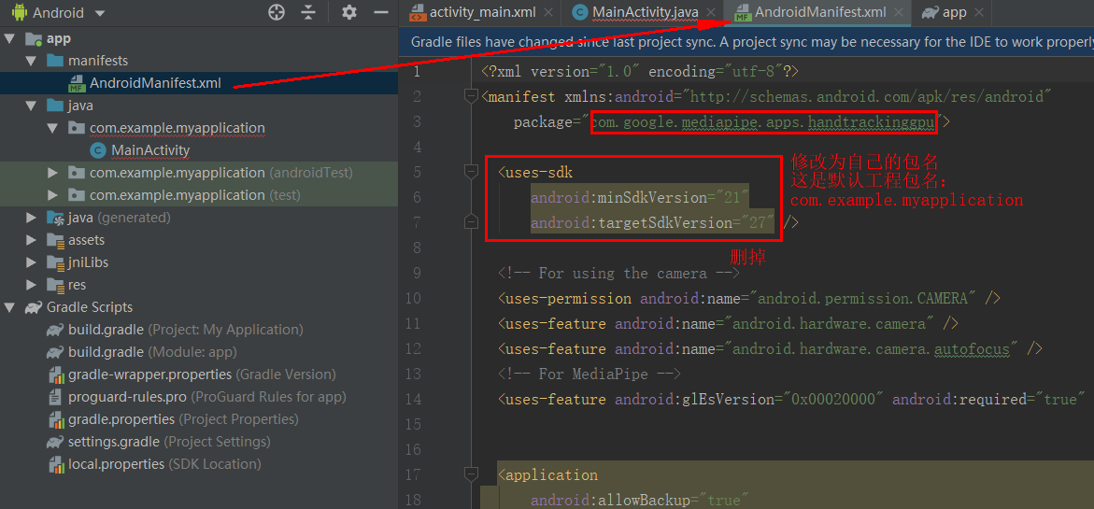Click the app module folder icon
Image resolution: width=1094 pixels, height=509 pixels.
pos(33,39)
